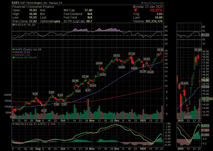Image resolution: width=213 pixels, height=151 pixels.
Task: Click the High value 16.98
Action: coord(33,14)
